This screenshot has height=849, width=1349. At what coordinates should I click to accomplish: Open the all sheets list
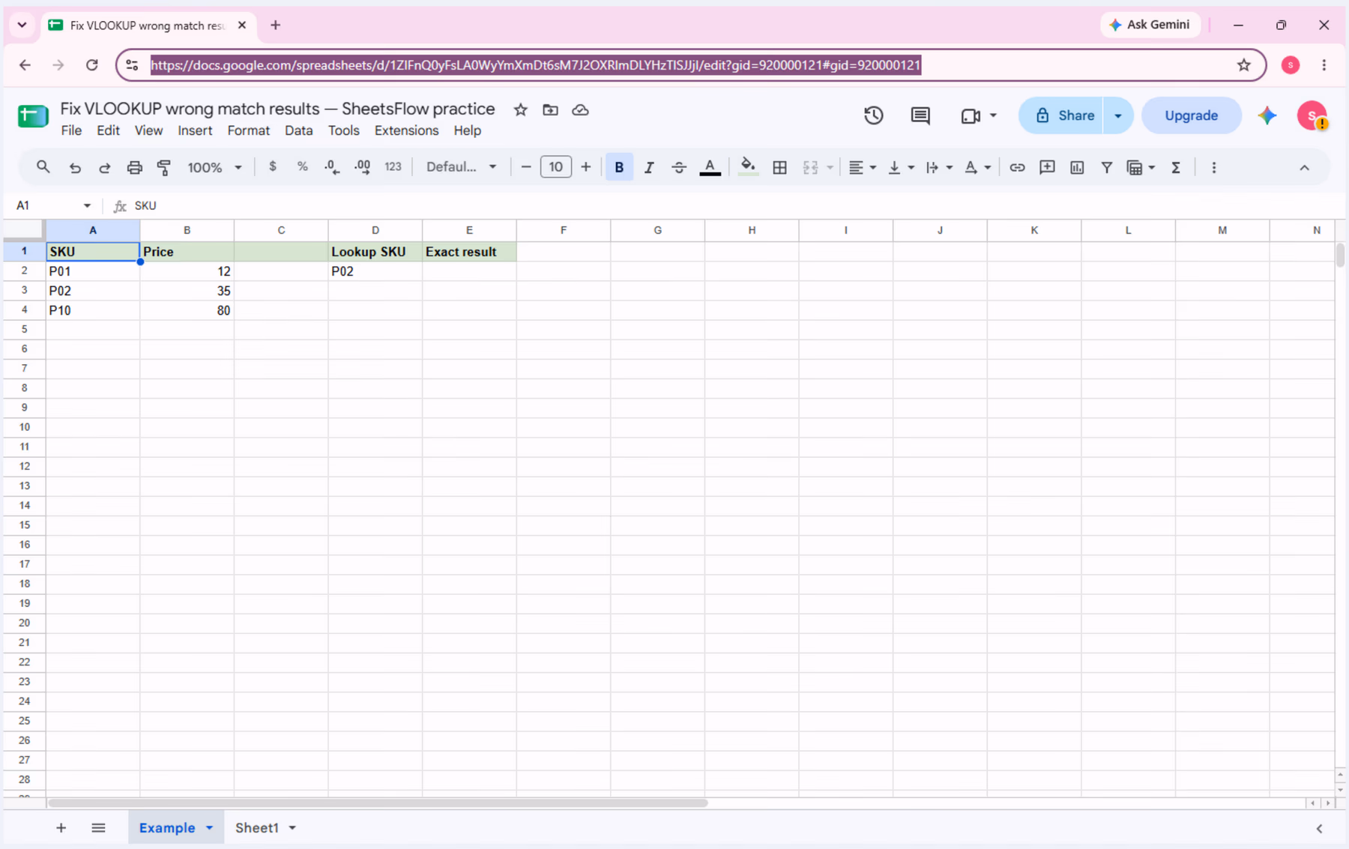98,828
